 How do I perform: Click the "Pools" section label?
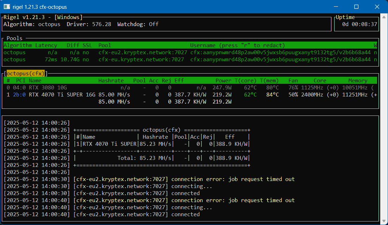[x=14, y=38]
